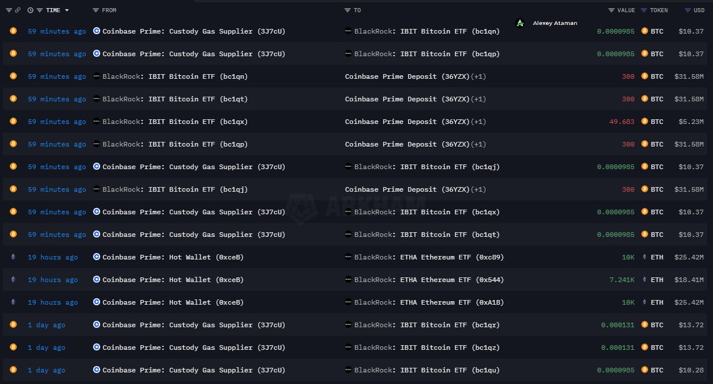This screenshot has height=384, width=713.
Task: Open recipient BlackRock: IBIT Bitcoin ETF (bc1qj)
Action: tap(427, 167)
